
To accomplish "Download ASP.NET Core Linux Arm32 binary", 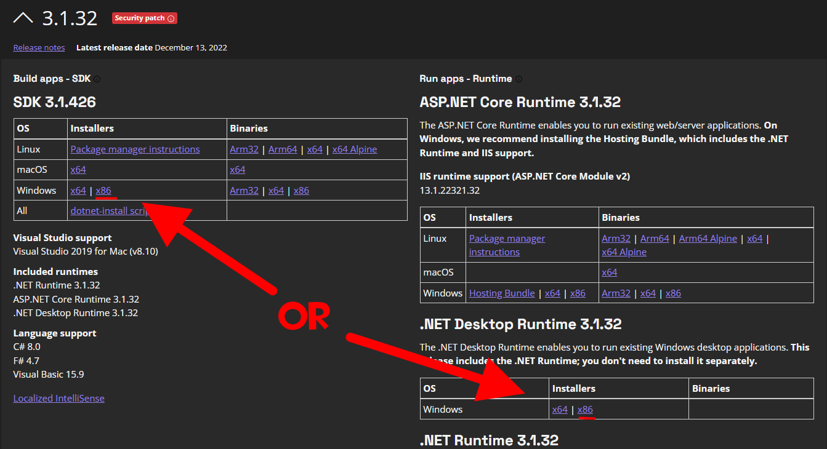I will coord(616,238).
